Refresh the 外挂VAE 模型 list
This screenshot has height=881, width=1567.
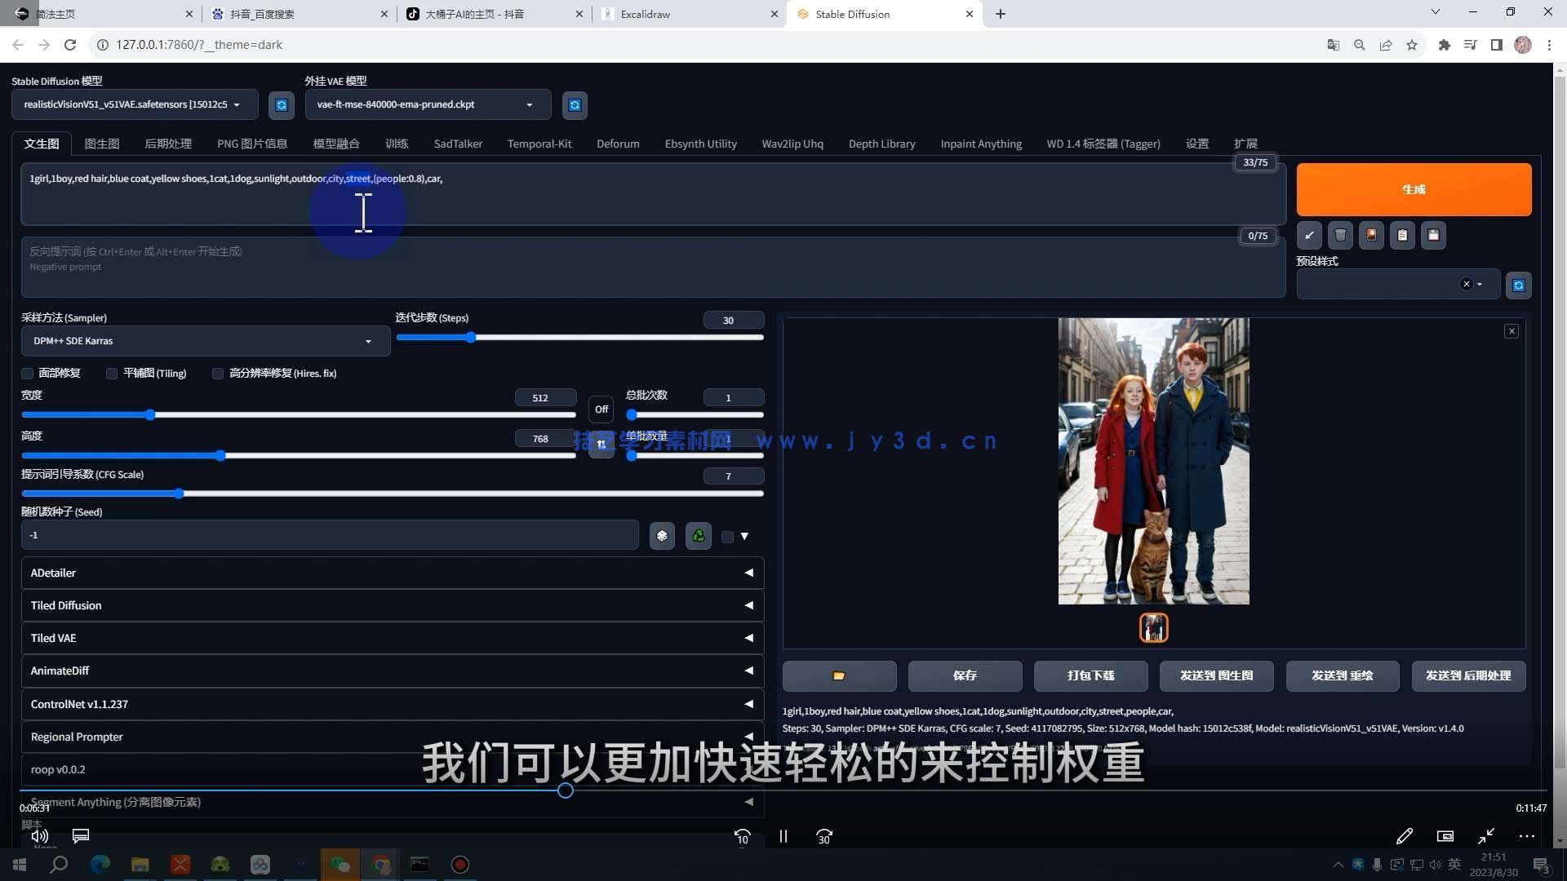click(x=575, y=104)
